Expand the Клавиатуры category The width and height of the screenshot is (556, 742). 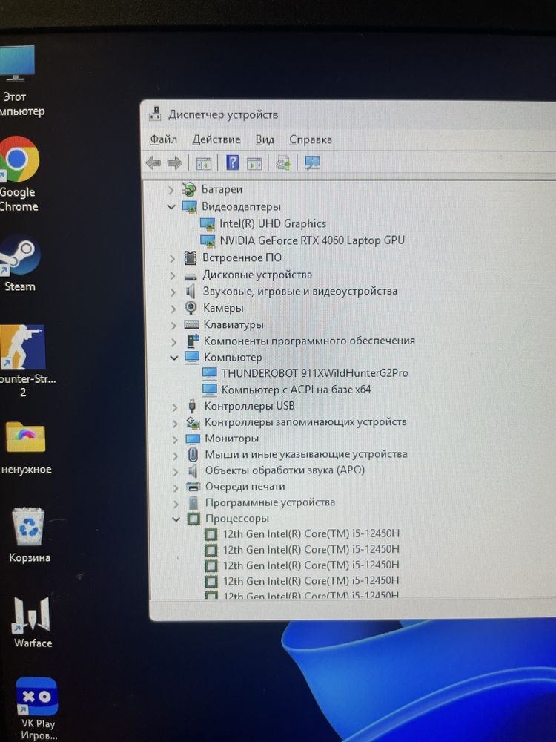173,325
